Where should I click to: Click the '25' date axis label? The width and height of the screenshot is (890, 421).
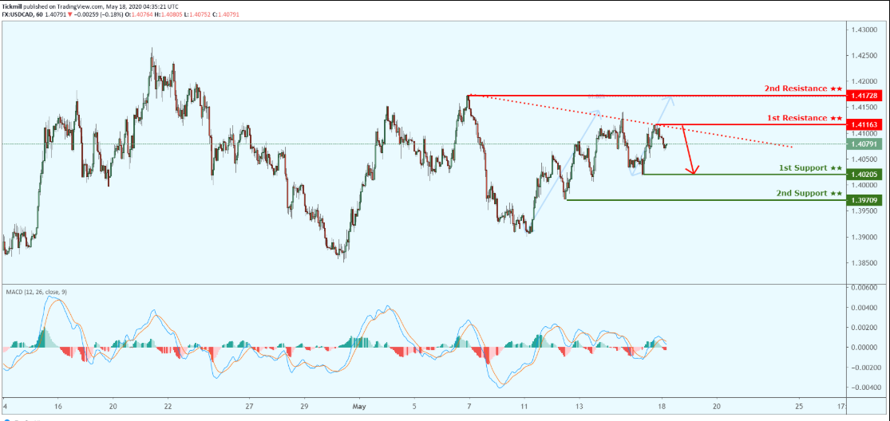[x=799, y=407]
